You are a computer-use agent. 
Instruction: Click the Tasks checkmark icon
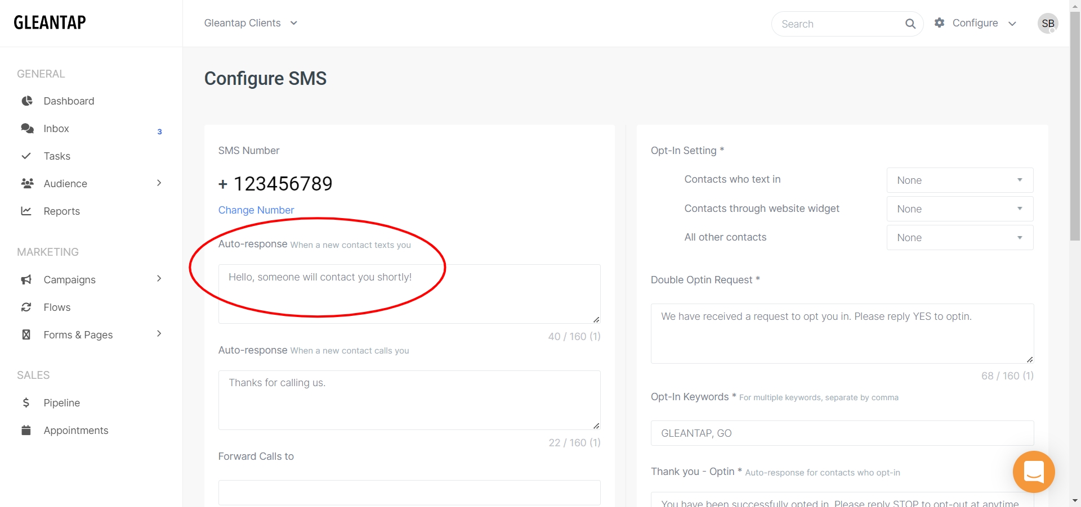coord(26,156)
